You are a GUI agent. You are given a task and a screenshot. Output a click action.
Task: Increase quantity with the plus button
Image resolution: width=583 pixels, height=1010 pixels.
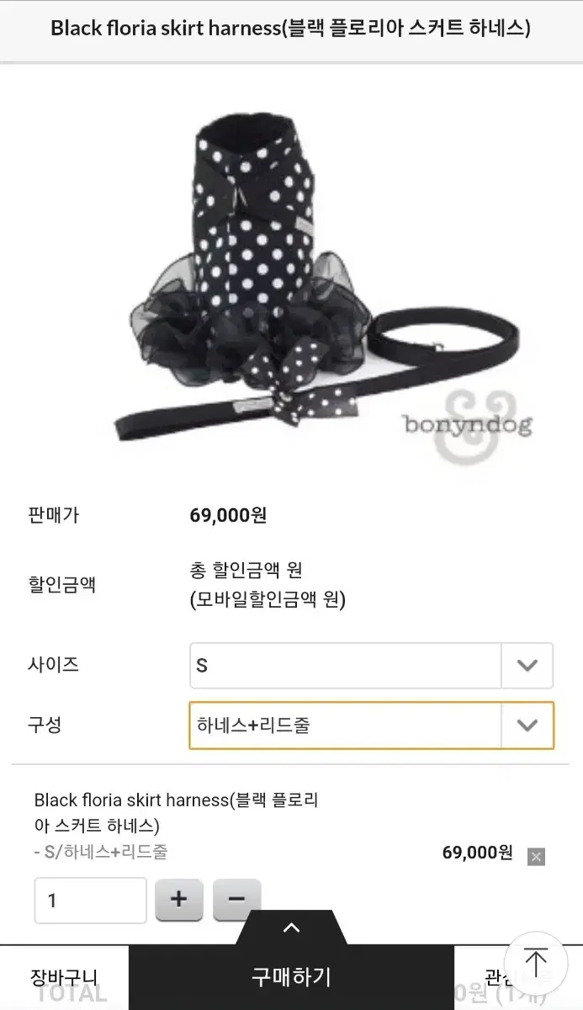178,900
